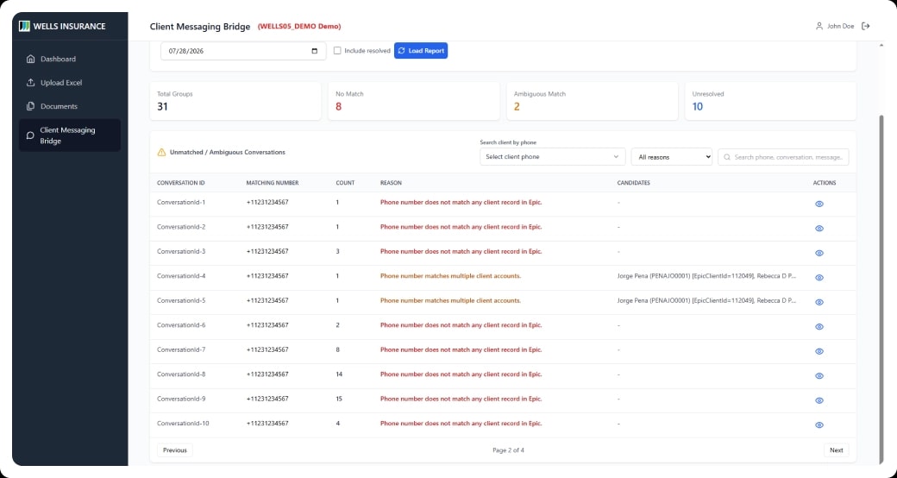Click the WELLS05_DEMO Demo label
The height and width of the screenshot is (478, 897).
click(x=299, y=27)
